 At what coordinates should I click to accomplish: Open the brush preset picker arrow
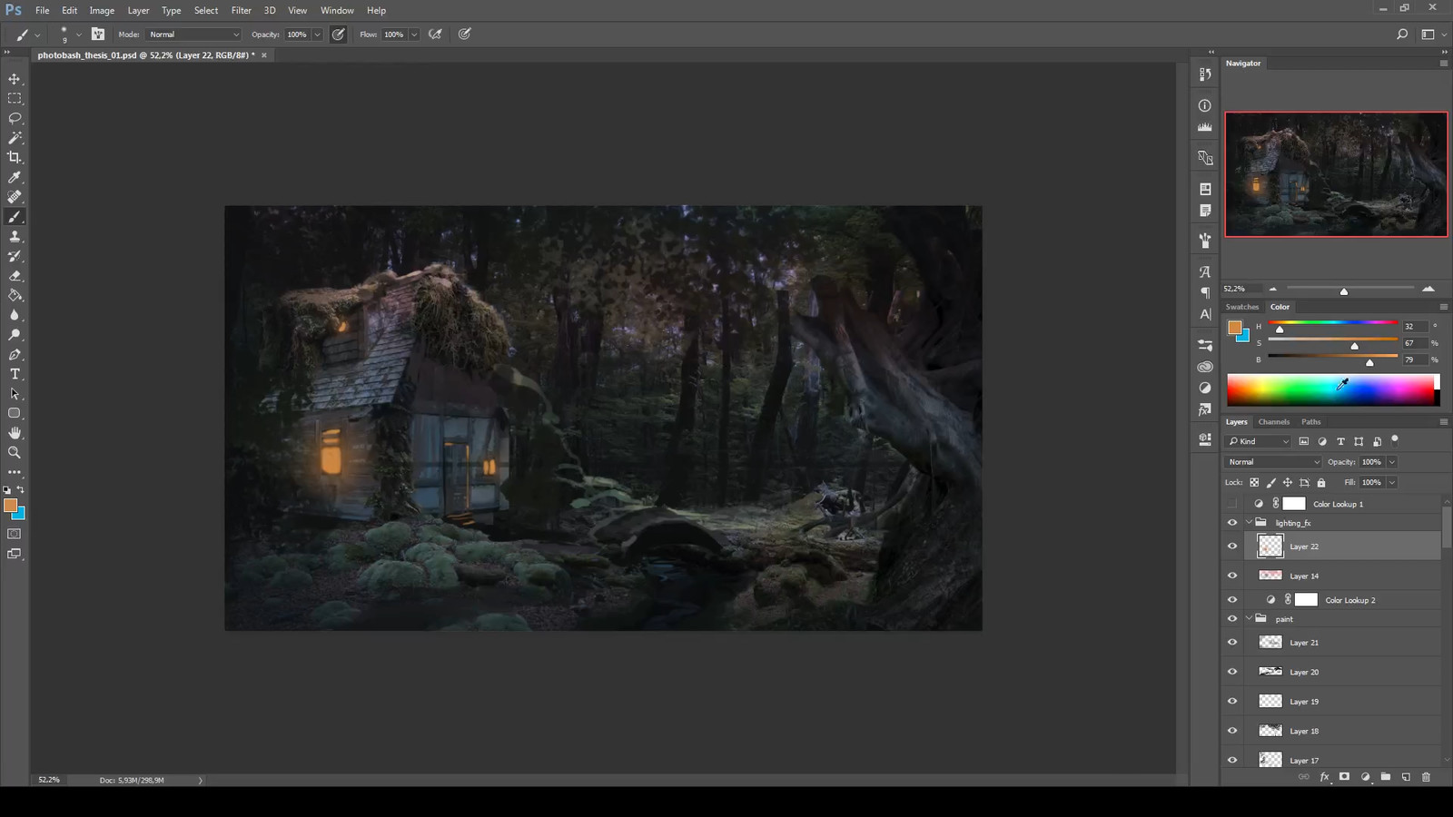coord(78,34)
